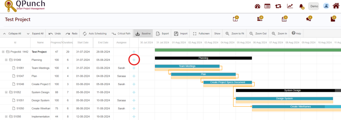
Task: Click the Help question mark icon
Action: pos(293,33)
